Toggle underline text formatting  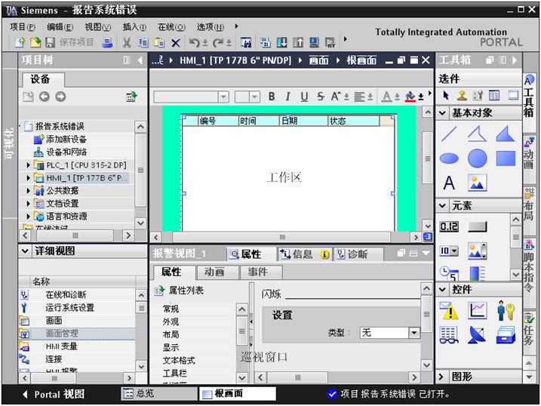303,97
